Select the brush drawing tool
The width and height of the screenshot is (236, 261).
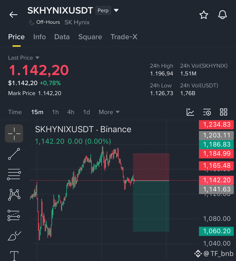click(x=14, y=236)
